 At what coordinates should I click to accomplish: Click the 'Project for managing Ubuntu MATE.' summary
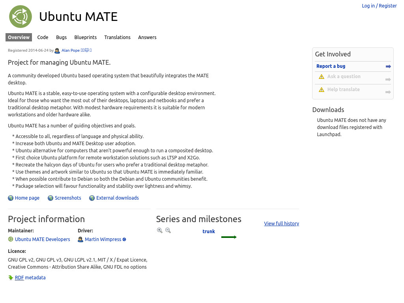59,62
